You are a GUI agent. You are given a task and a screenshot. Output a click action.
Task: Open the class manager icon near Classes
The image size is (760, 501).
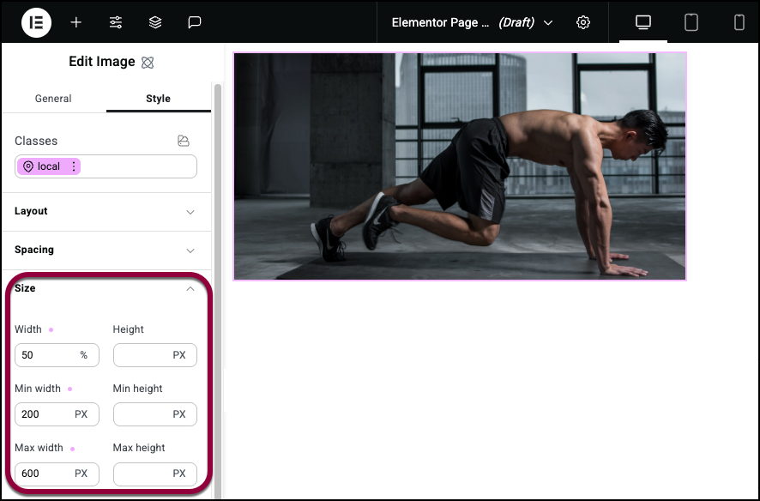click(184, 141)
